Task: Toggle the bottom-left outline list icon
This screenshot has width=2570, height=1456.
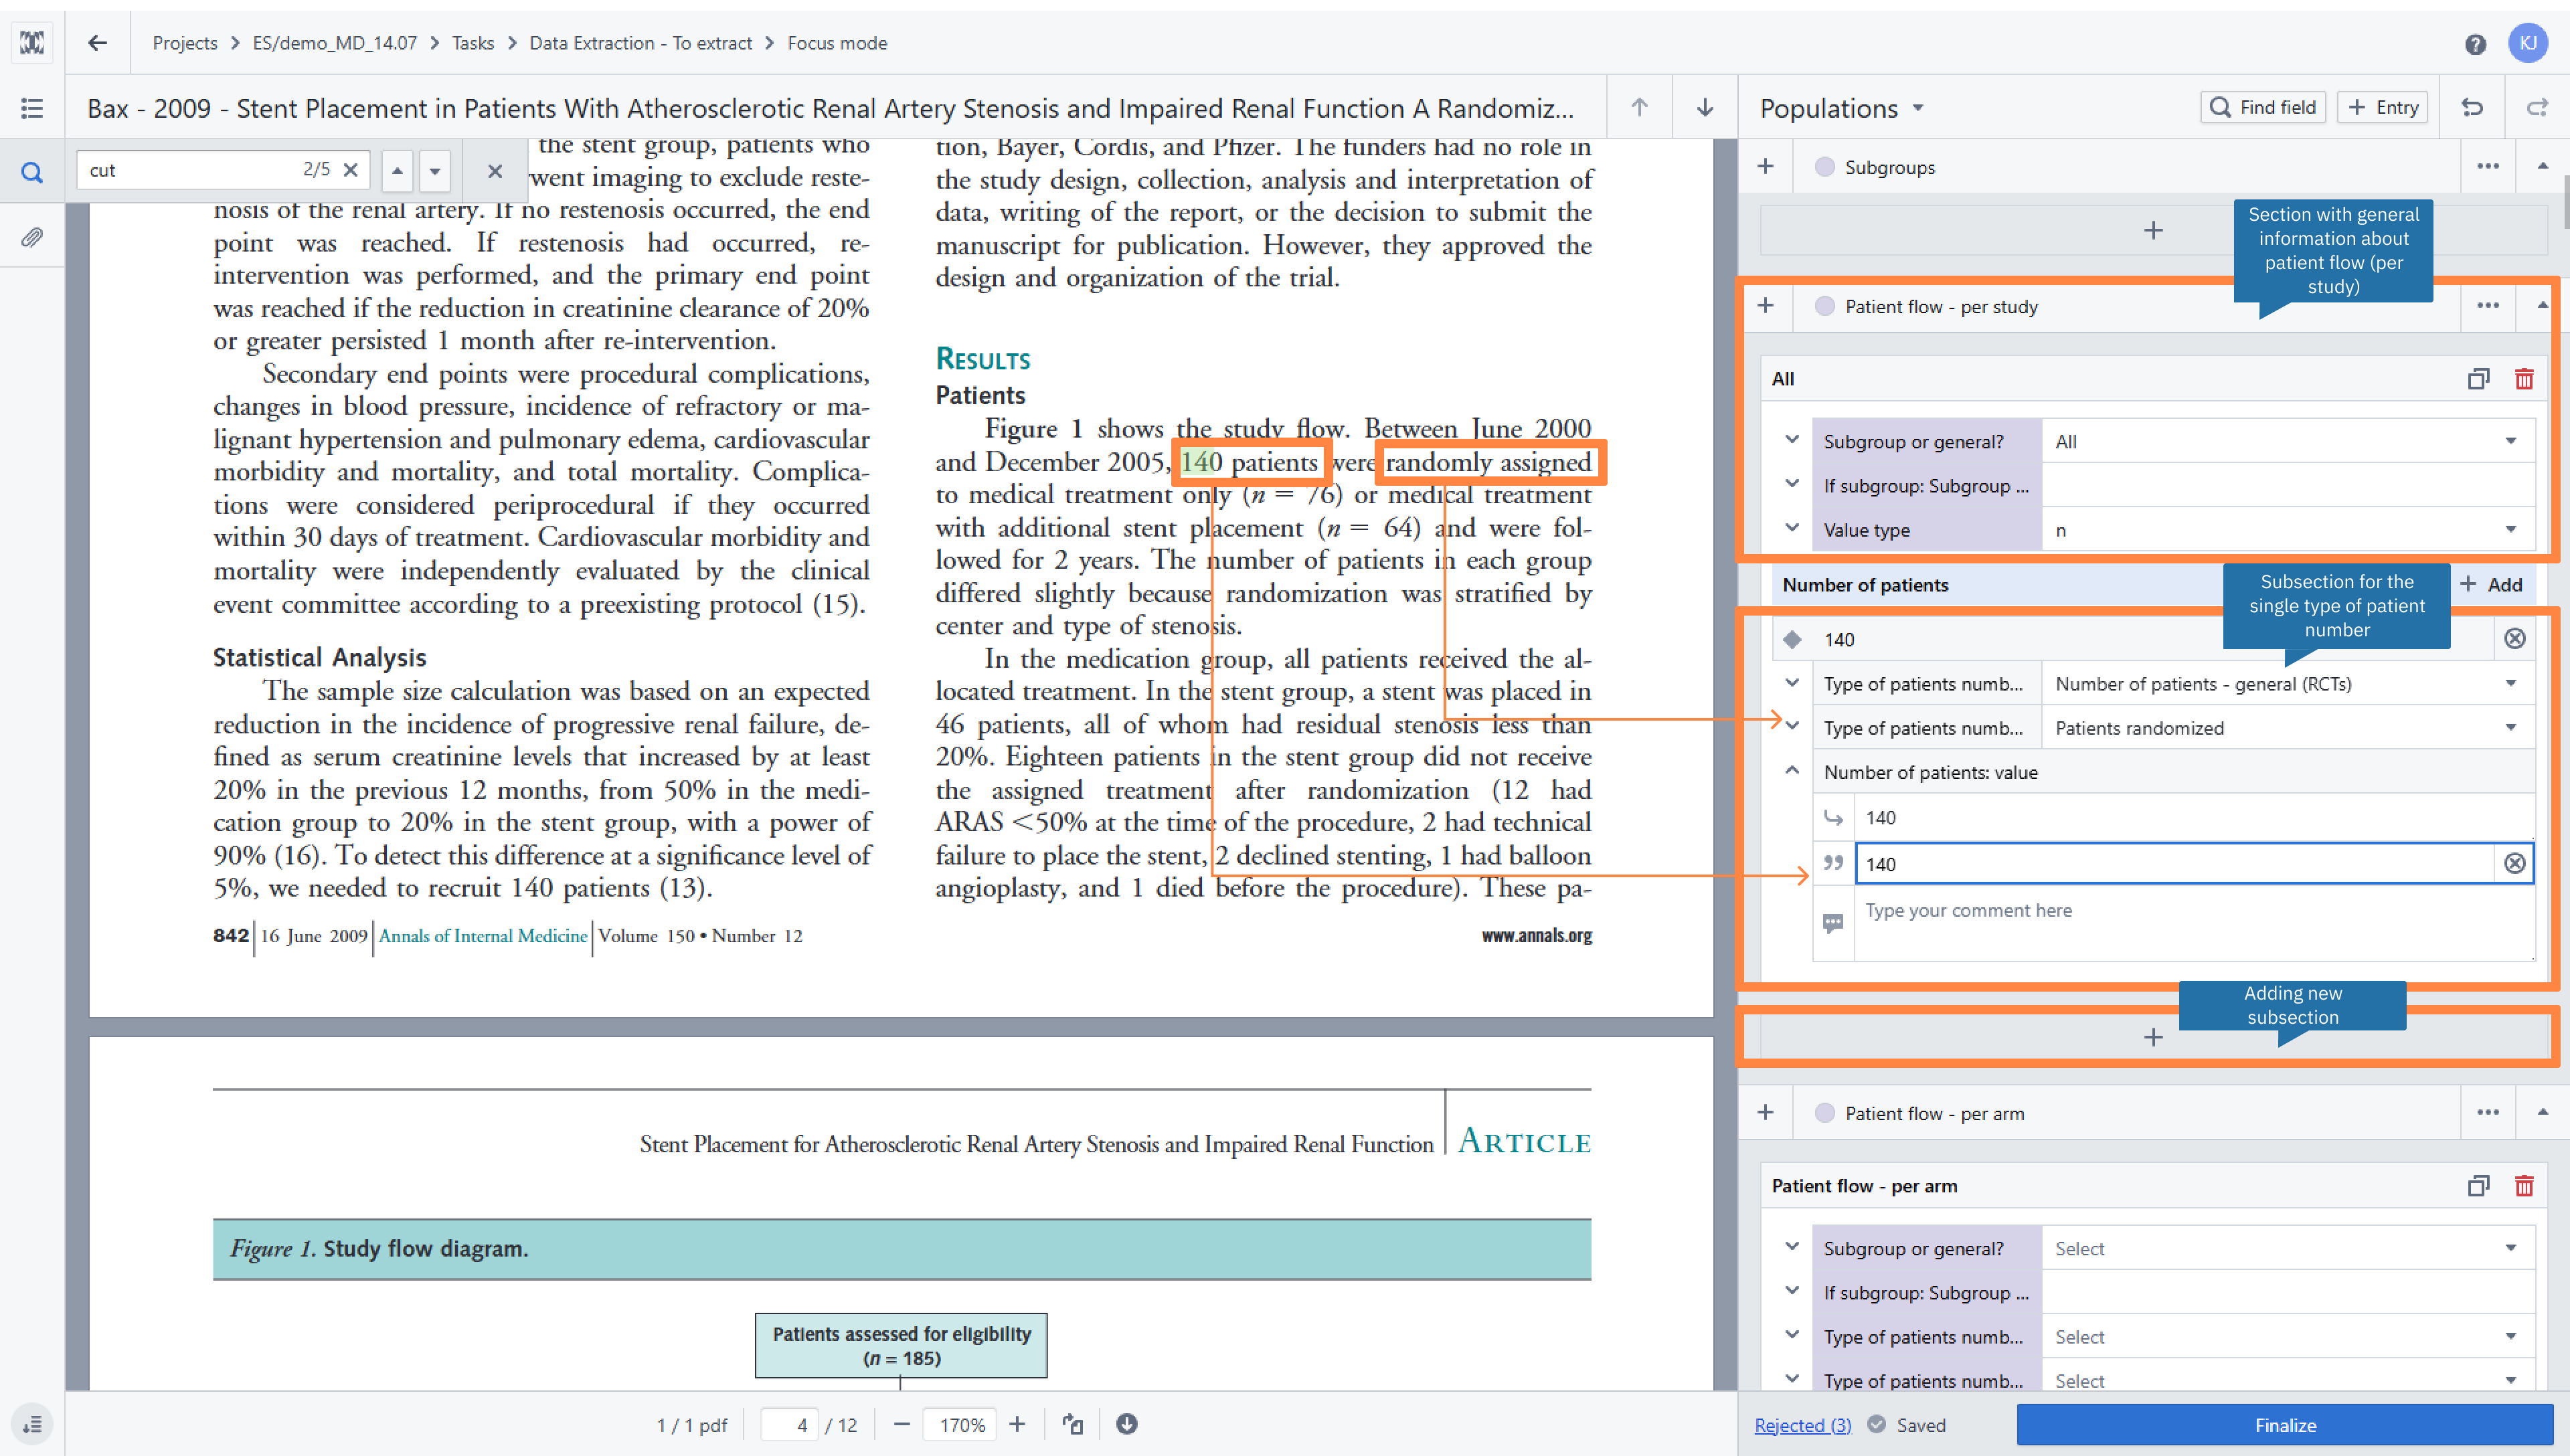Action: (32, 1424)
